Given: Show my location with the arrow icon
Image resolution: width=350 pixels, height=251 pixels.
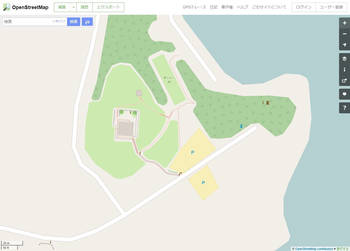Looking at the screenshot, I should coord(345,45).
